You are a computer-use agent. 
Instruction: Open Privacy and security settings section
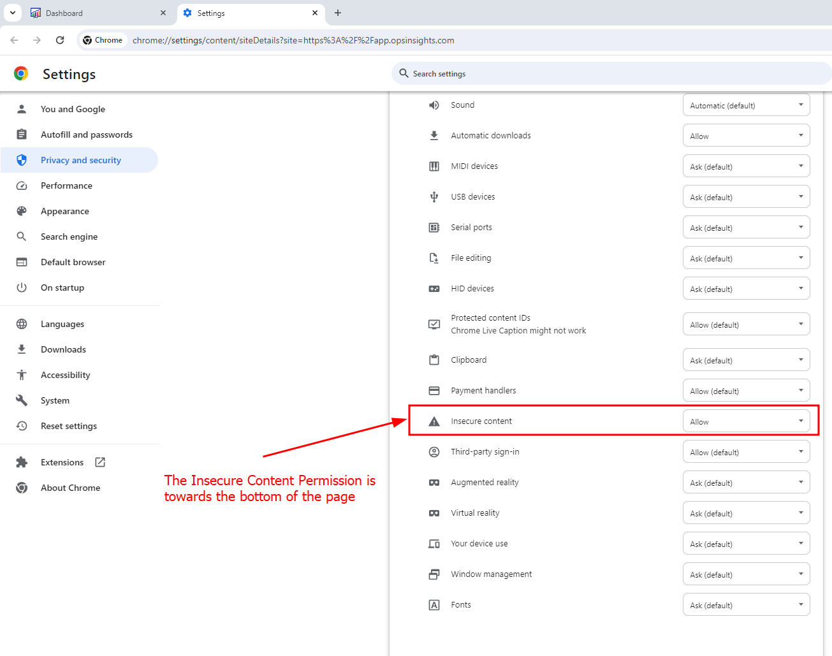(x=80, y=160)
